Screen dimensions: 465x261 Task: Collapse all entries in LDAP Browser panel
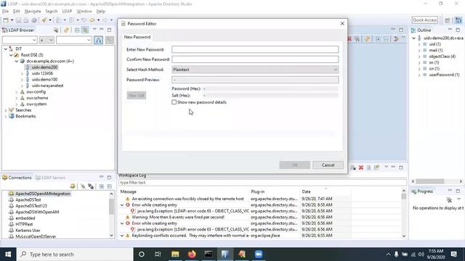click(x=77, y=30)
